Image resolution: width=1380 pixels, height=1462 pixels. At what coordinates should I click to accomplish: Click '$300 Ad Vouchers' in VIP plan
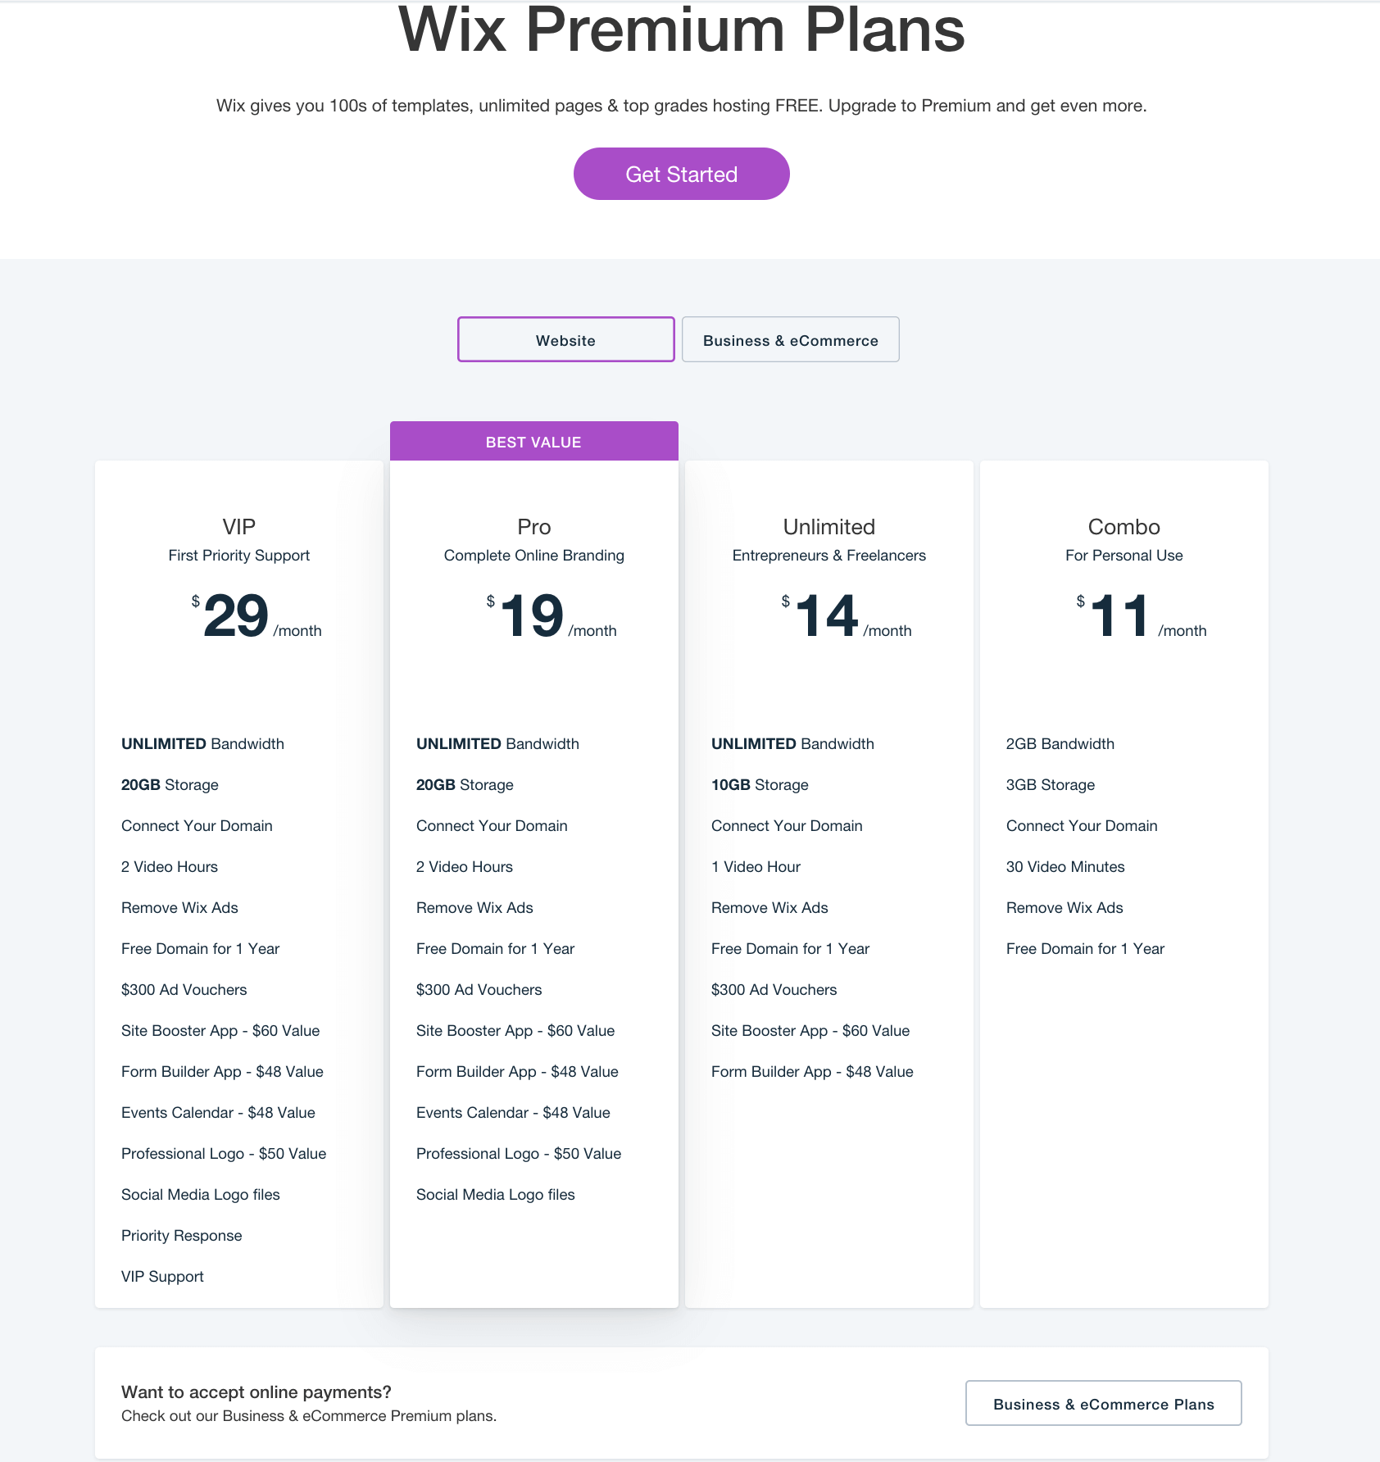point(184,989)
